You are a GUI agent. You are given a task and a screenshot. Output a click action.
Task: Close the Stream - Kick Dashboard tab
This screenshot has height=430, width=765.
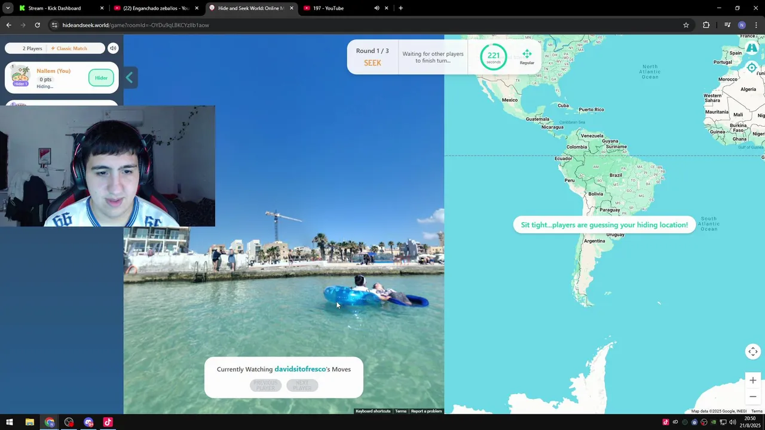102,8
